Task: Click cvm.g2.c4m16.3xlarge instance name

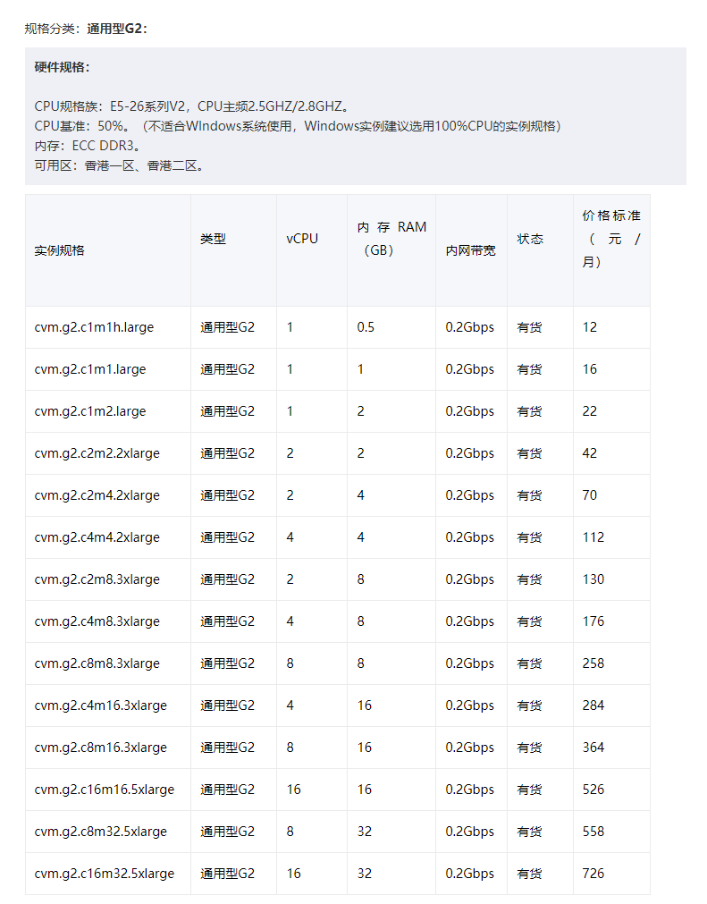Action: coord(100,706)
